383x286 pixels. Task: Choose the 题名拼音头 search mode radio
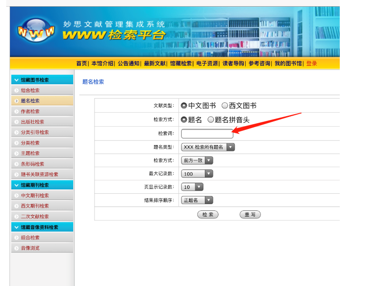(211, 120)
